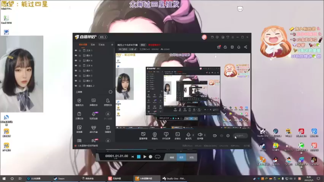Click the Record circle in Studio One transport
The height and width of the screenshot is (182, 324).
tap(151, 157)
